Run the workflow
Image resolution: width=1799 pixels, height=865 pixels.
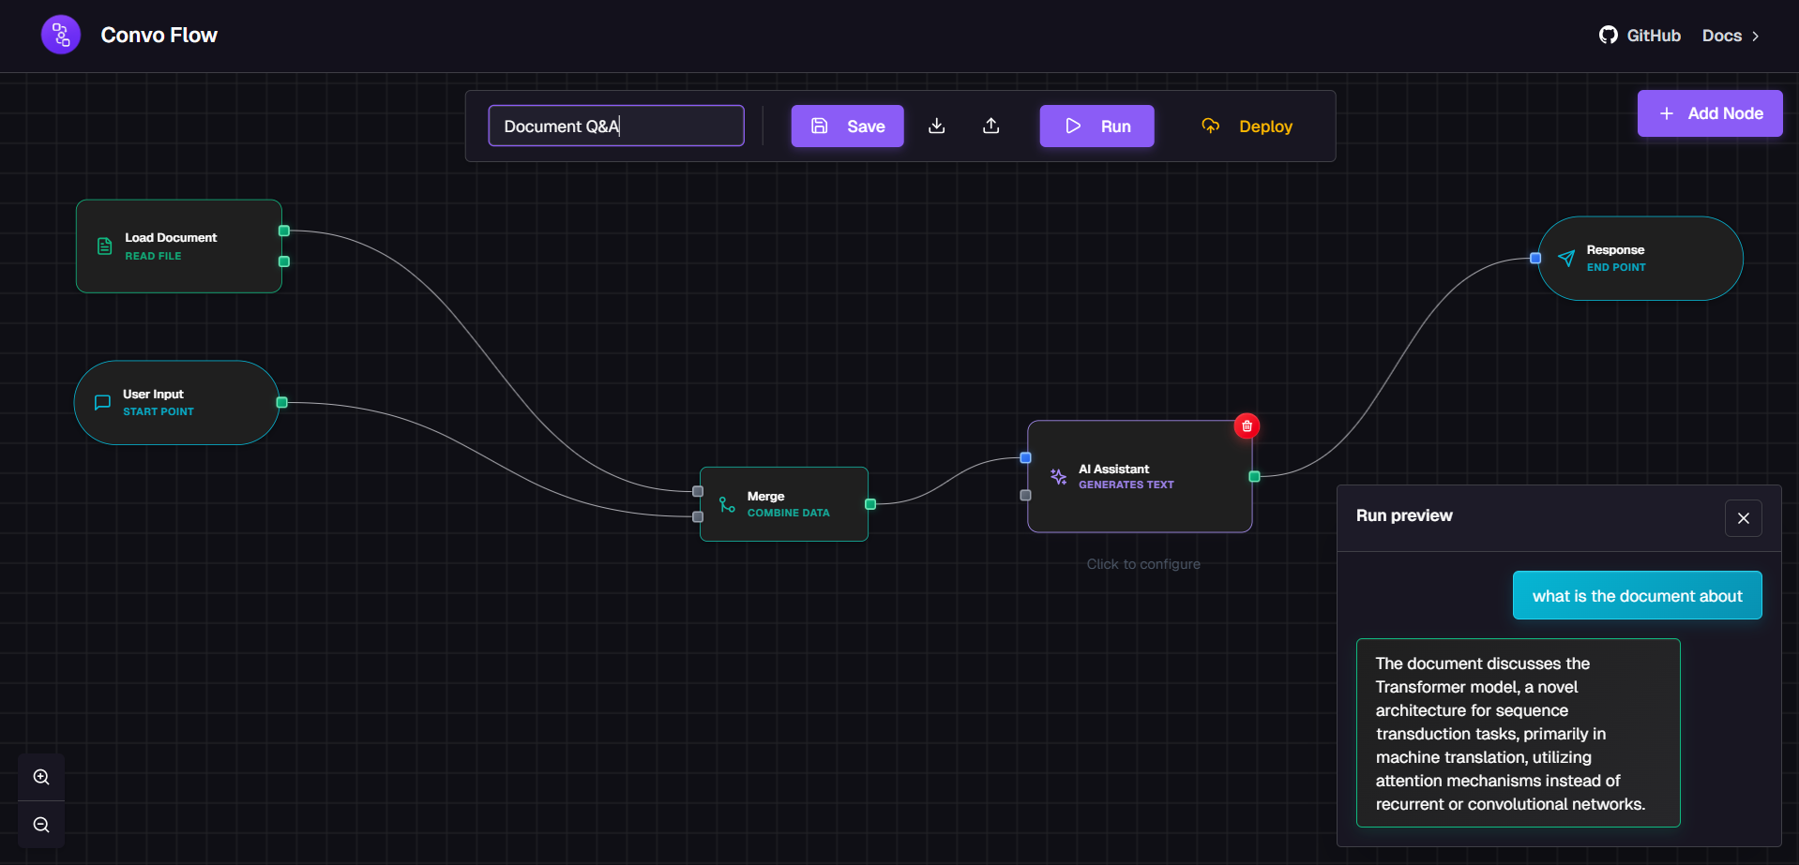1096,126
